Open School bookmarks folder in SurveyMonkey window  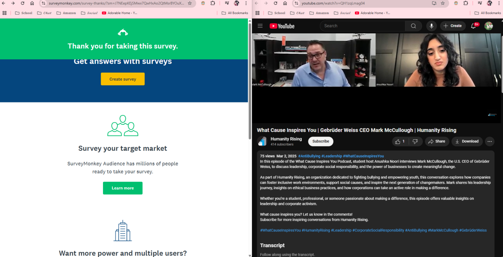24,13
